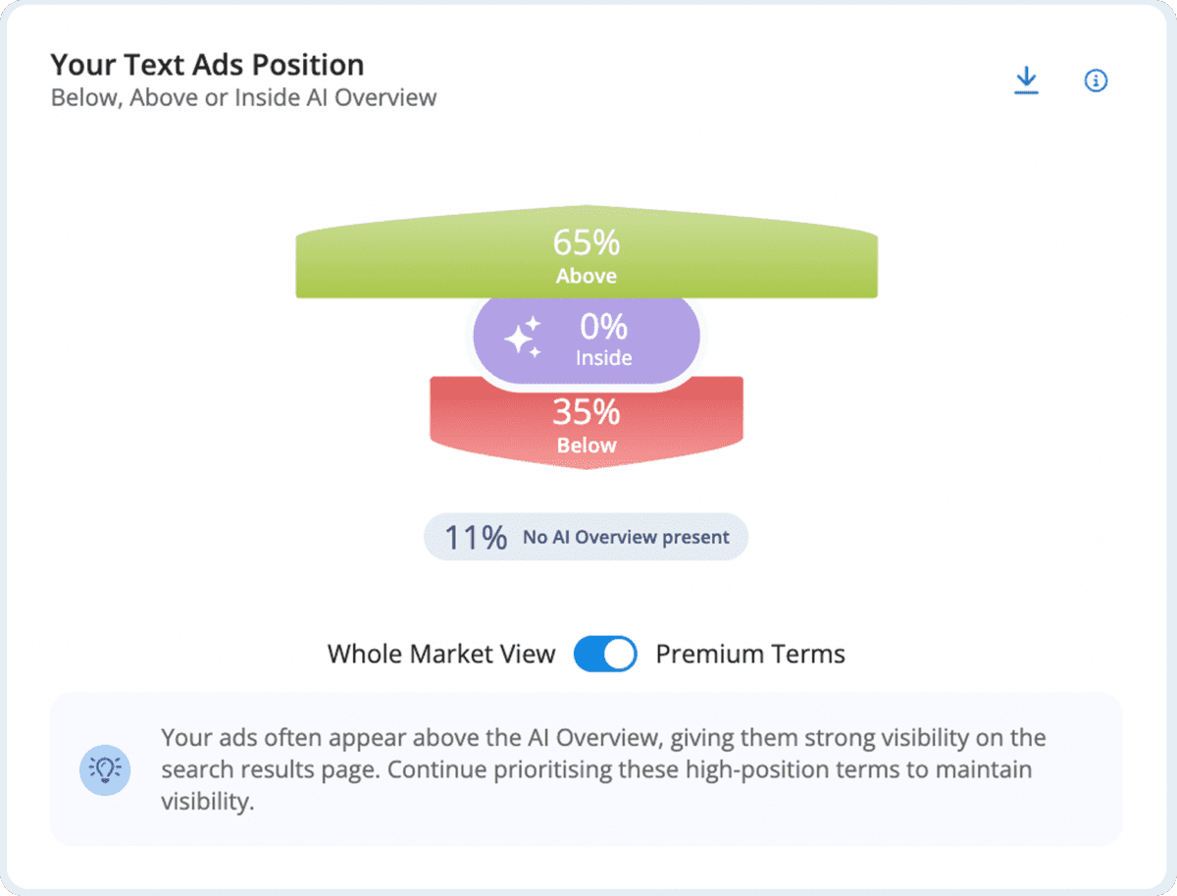The image size is (1177, 896).
Task: Click the insight recommendation text box
Action: (587, 769)
